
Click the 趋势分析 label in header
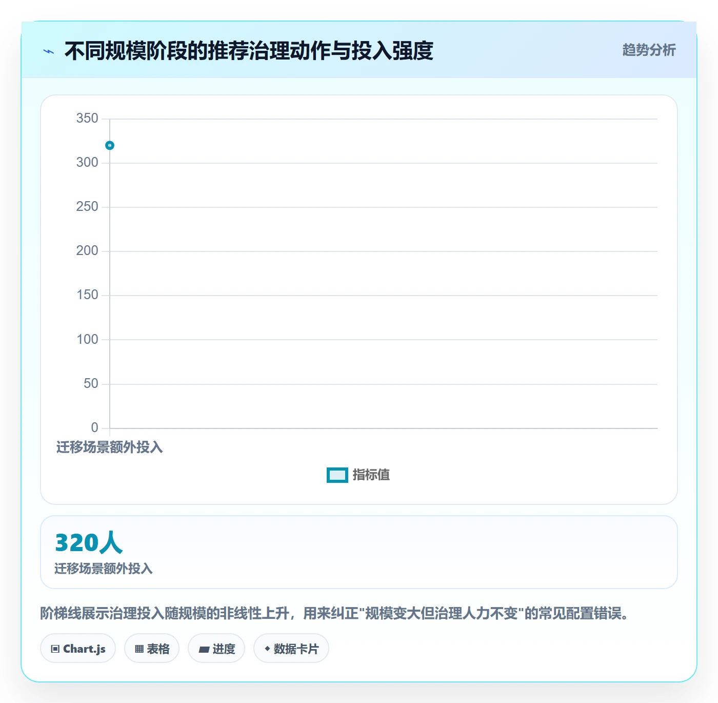(x=649, y=50)
